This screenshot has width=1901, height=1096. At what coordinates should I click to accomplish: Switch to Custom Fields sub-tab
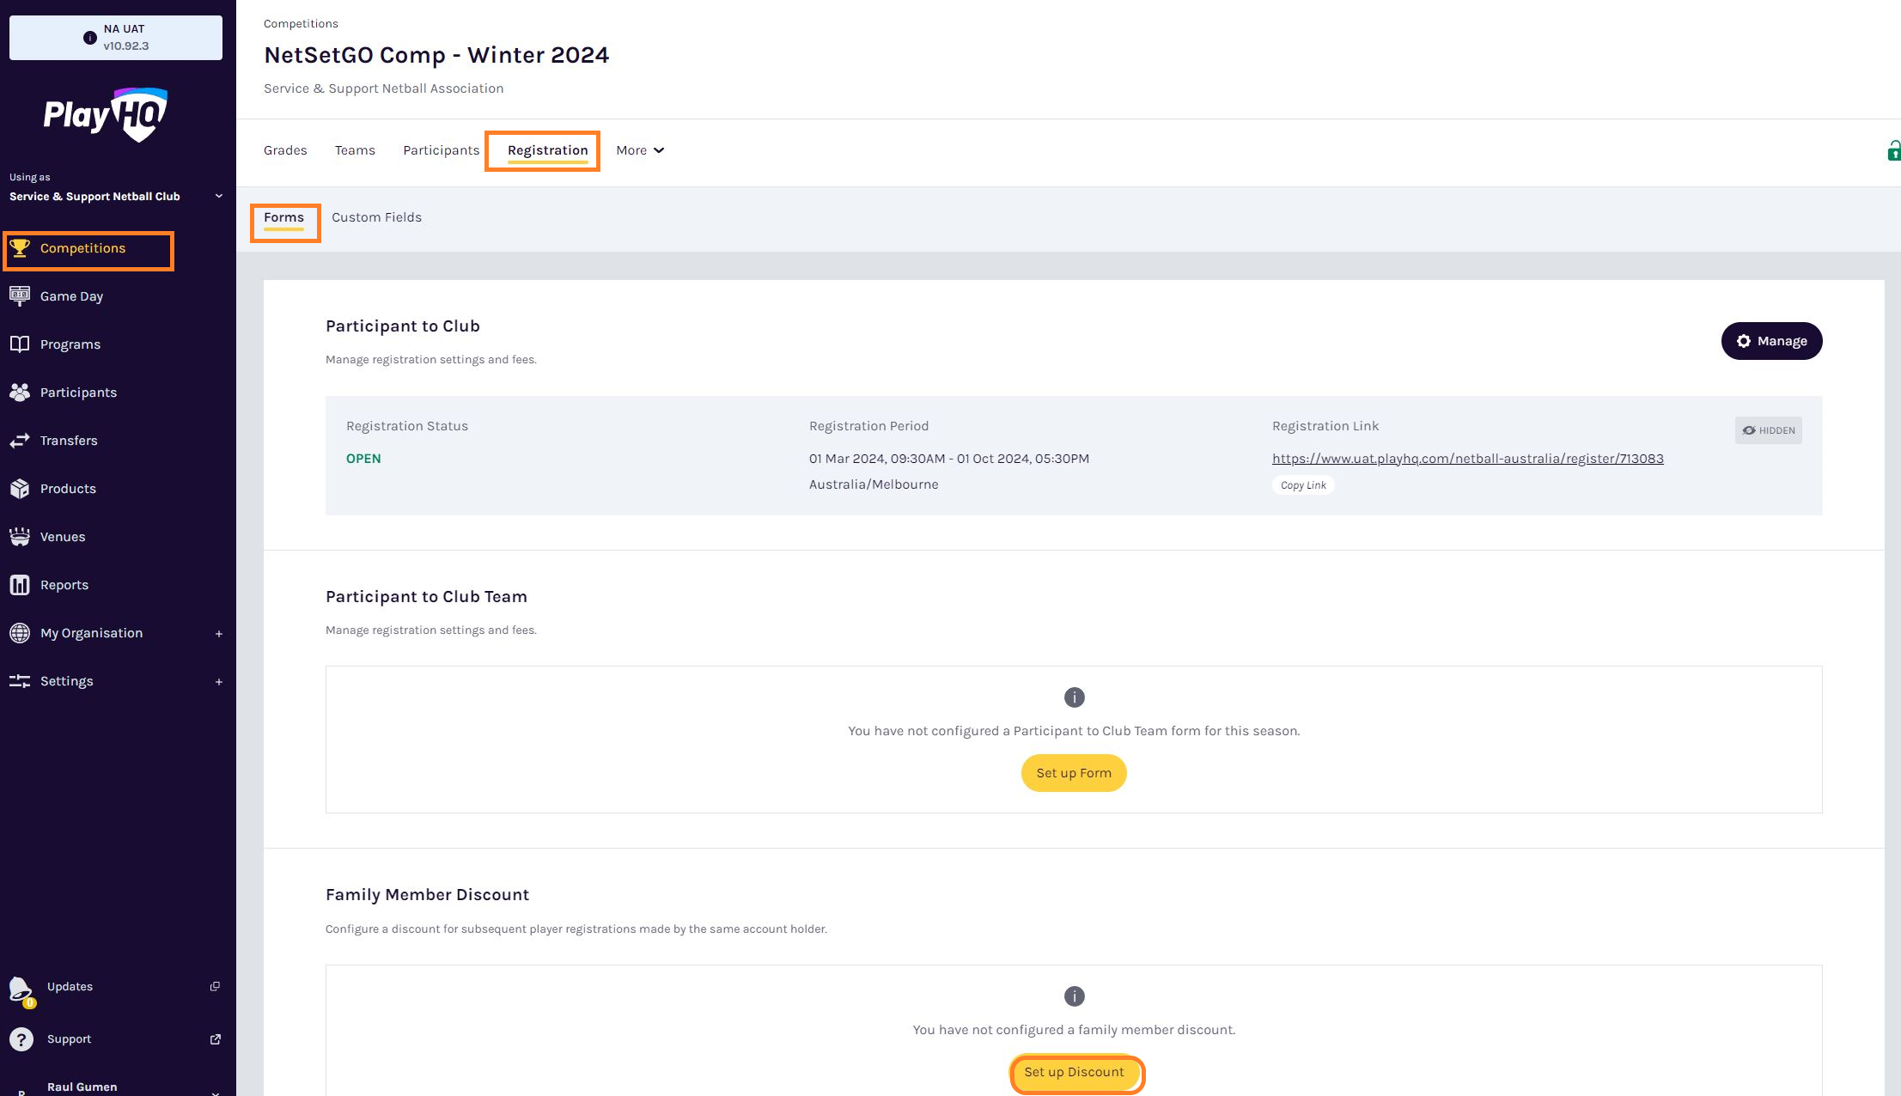coord(376,217)
